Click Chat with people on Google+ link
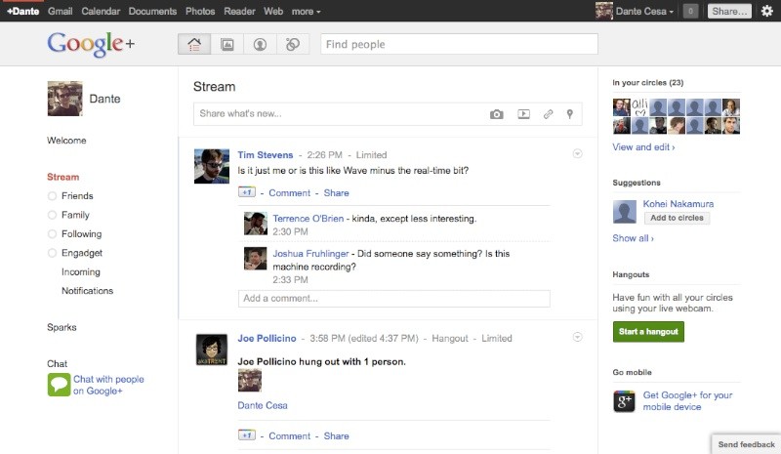 point(108,385)
